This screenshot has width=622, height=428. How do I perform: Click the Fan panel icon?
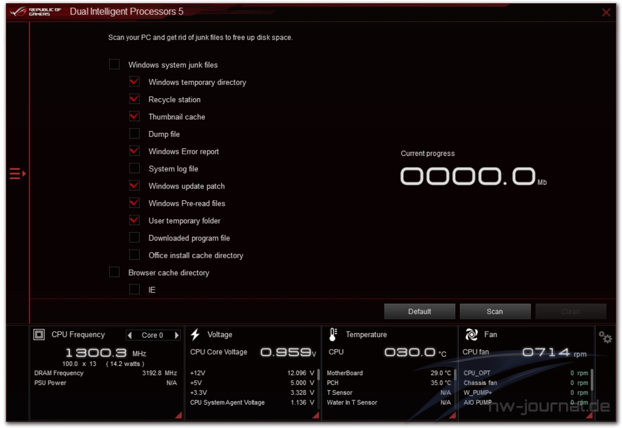tap(471, 335)
